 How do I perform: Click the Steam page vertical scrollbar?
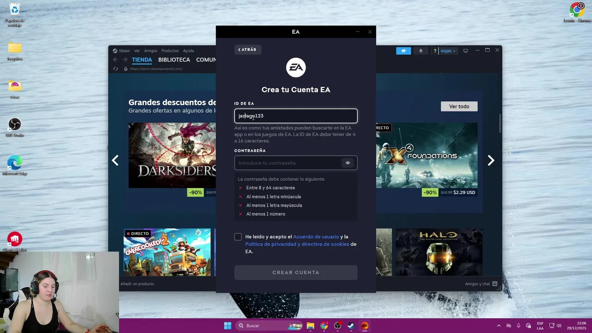(499, 123)
